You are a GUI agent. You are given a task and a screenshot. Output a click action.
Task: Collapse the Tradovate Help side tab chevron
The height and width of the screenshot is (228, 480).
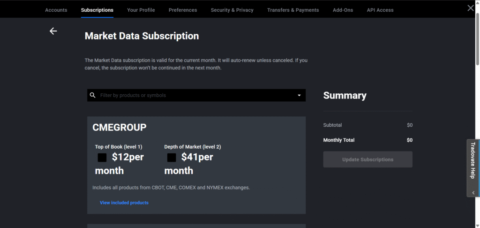(473, 193)
